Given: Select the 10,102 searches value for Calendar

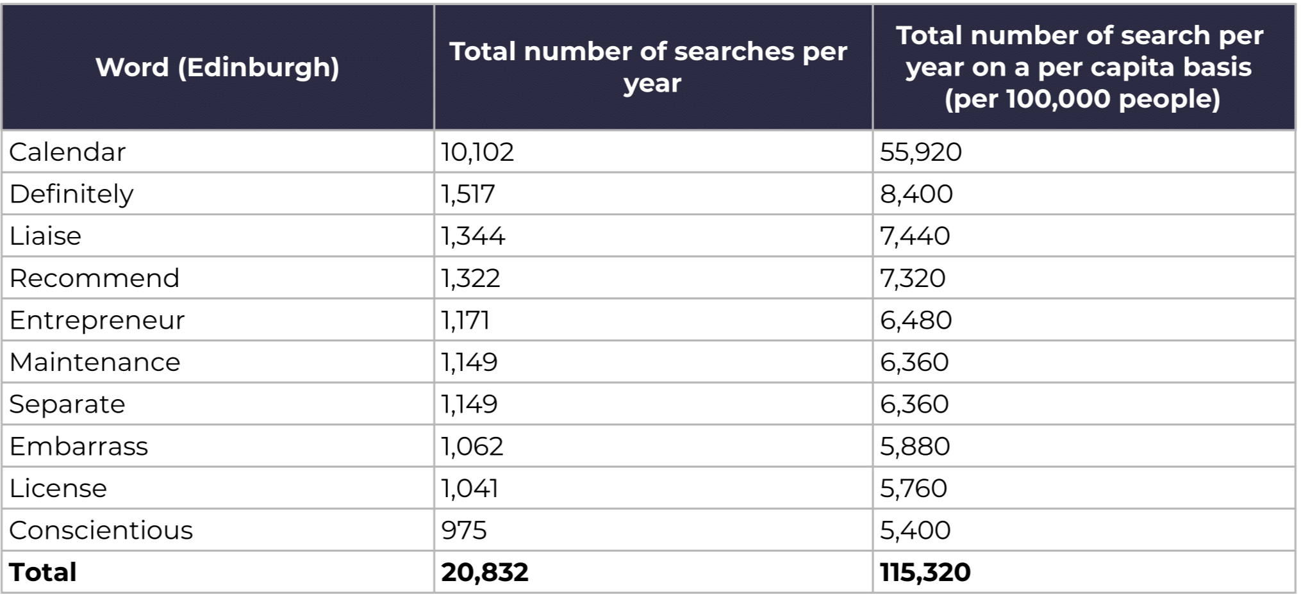Looking at the screenshot, I should coord(477,152).
